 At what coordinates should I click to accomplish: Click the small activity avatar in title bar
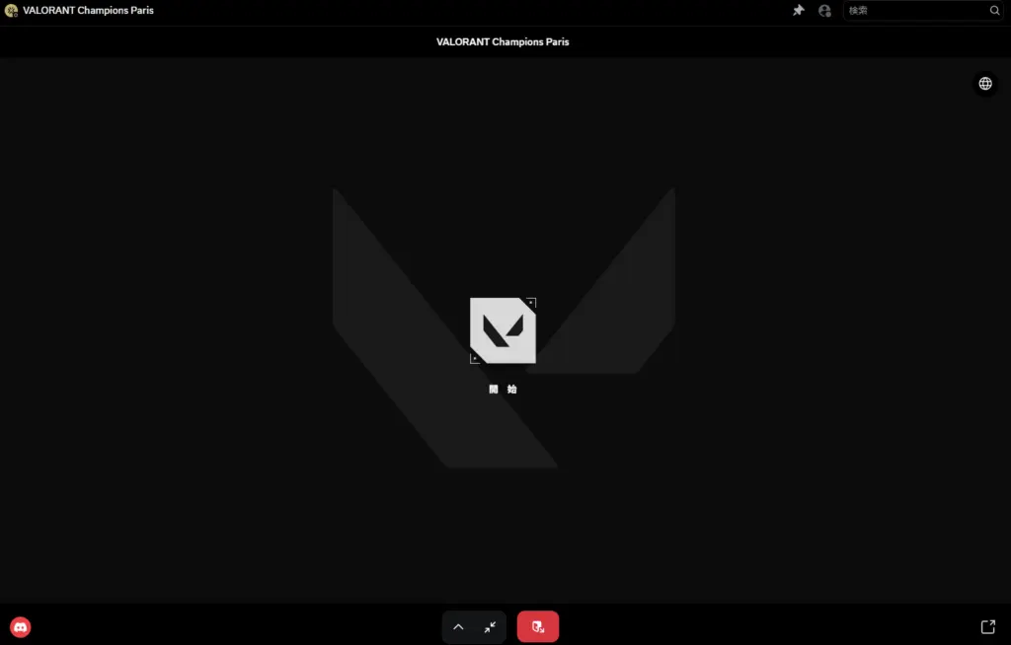(x=11, y=11)
